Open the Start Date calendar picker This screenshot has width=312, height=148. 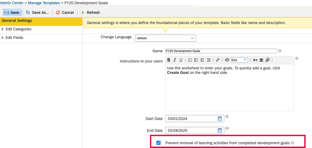(220, 119)
